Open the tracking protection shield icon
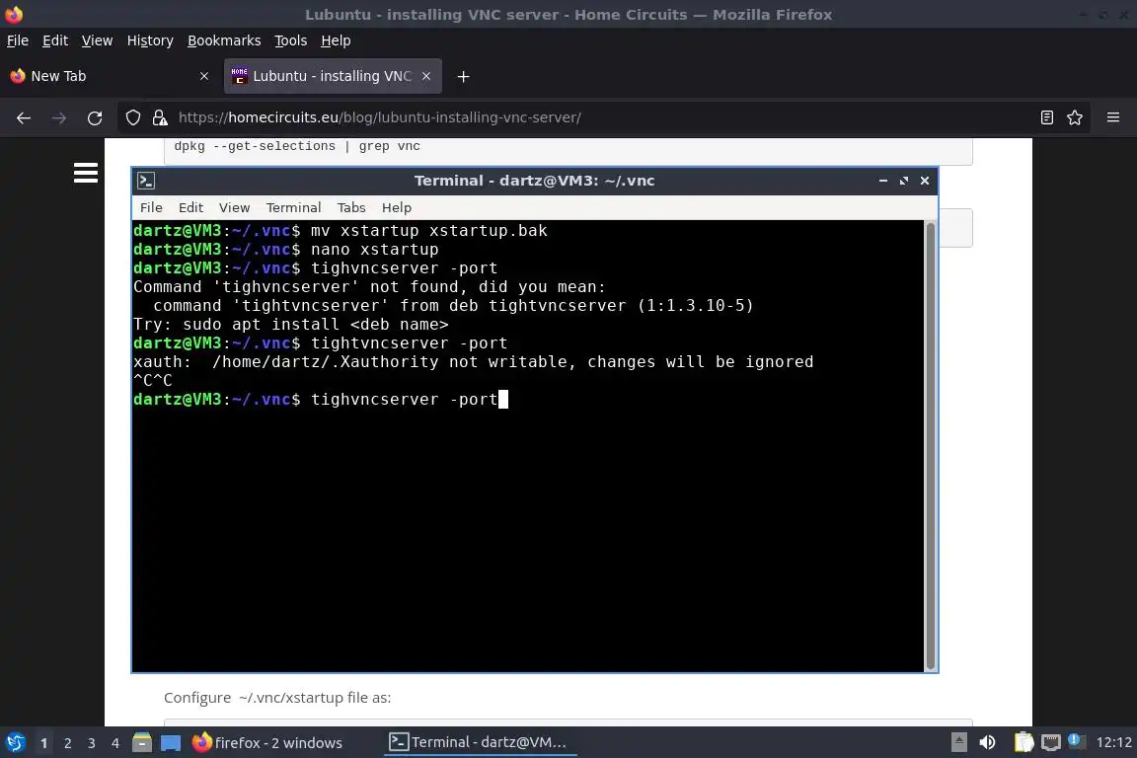This screenshot has height=758, width=1137. point(132,117)
